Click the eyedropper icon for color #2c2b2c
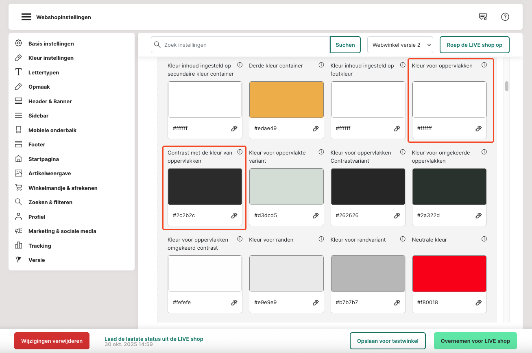Screen dimensions: 532x353 pyautogui.click(x=234, y=216)
